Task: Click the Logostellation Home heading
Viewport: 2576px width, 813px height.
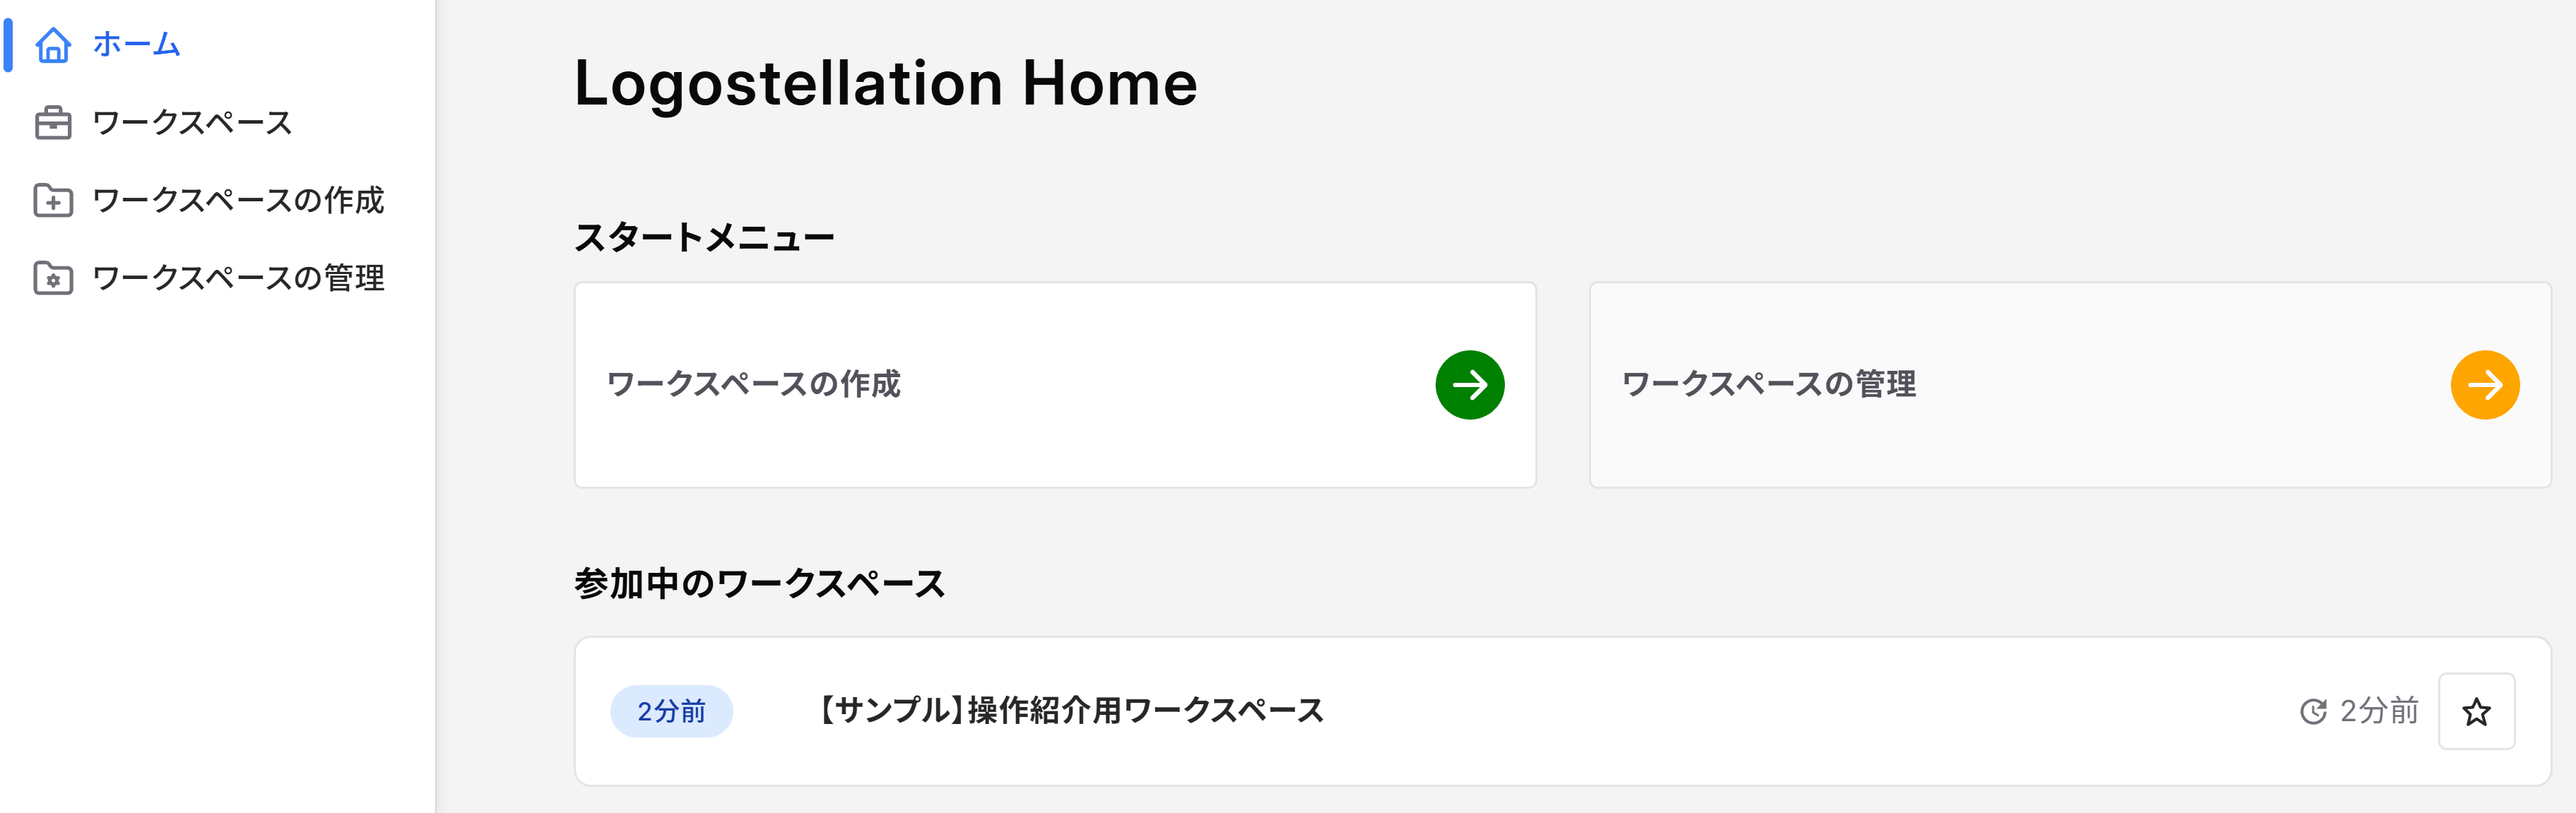Action: [885, 83]
